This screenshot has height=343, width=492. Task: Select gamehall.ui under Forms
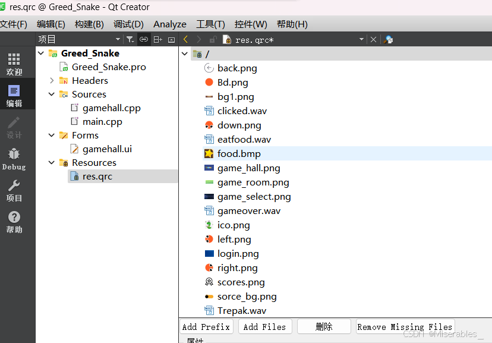[x=107, y=149]
